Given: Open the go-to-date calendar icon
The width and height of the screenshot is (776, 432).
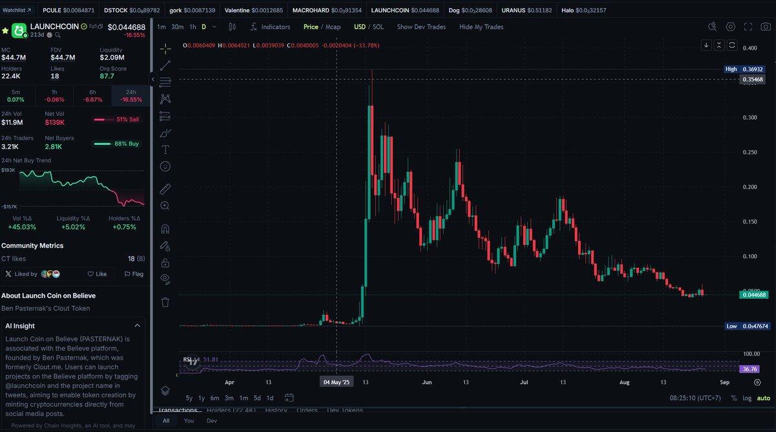Looking at the screenshot, I should pyautogui.click(x=289, y=398).
